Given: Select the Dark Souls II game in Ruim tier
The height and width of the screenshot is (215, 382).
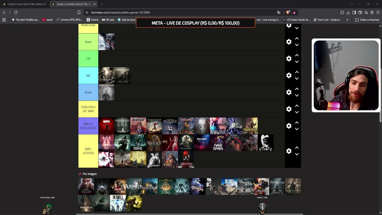Looking at the screenshot, I should tap(106, 92).
